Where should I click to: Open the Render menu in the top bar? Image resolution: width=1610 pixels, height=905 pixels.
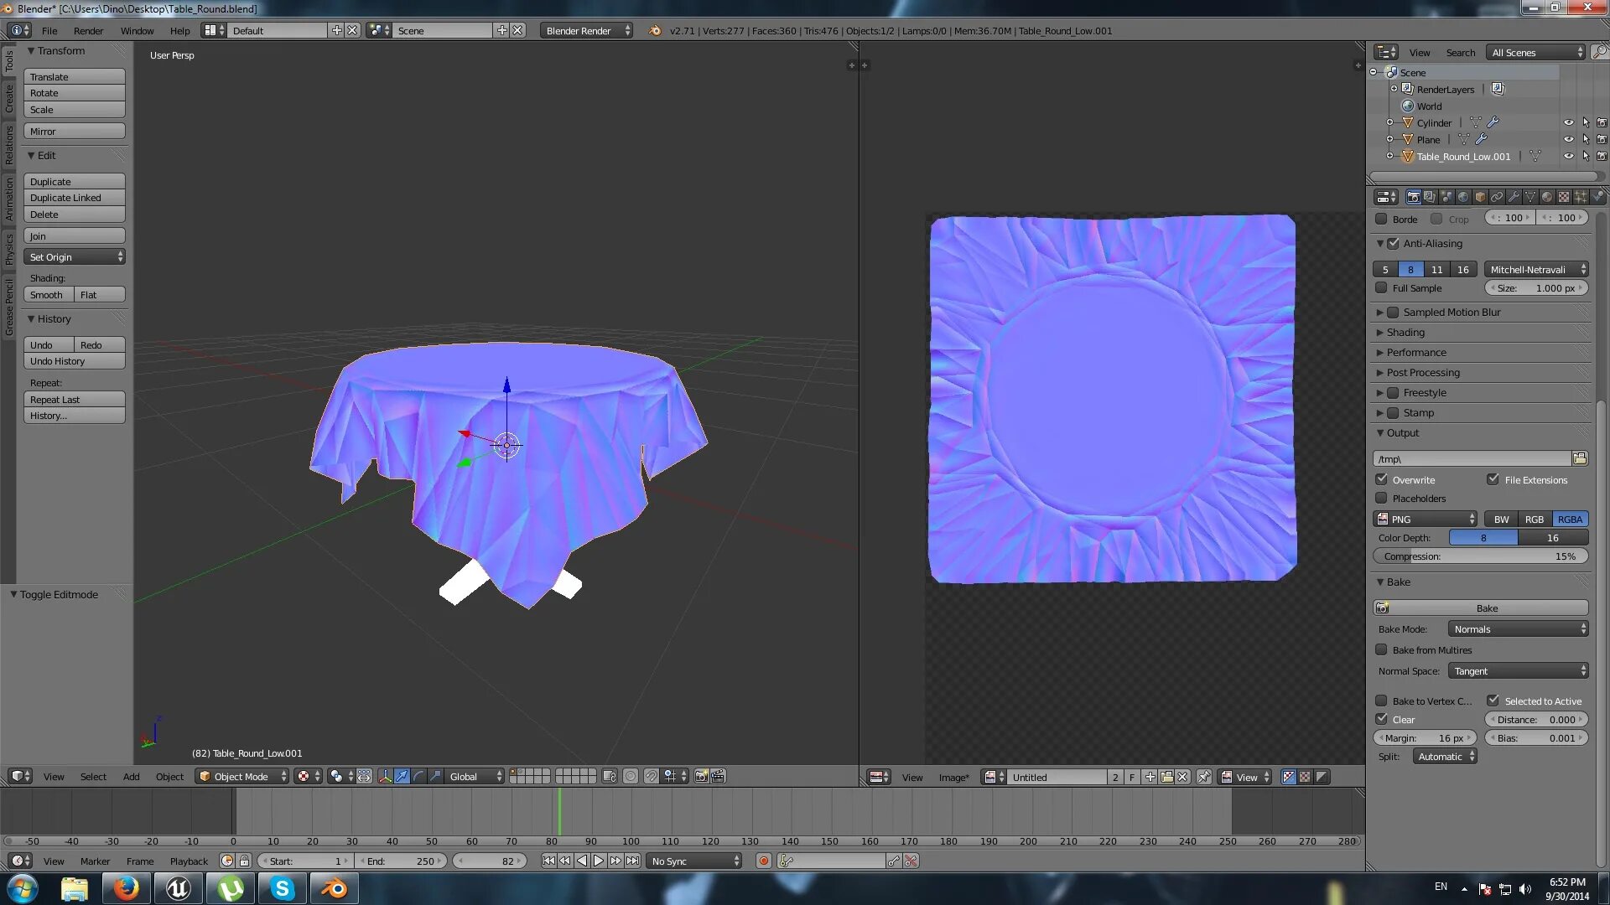tap(88, 31)
